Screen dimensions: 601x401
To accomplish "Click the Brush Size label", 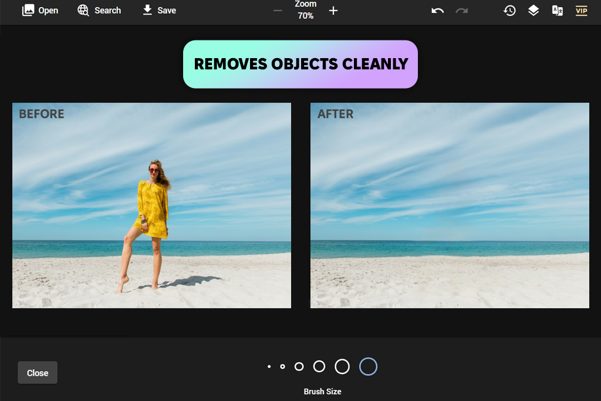I will tap(322, 392).
